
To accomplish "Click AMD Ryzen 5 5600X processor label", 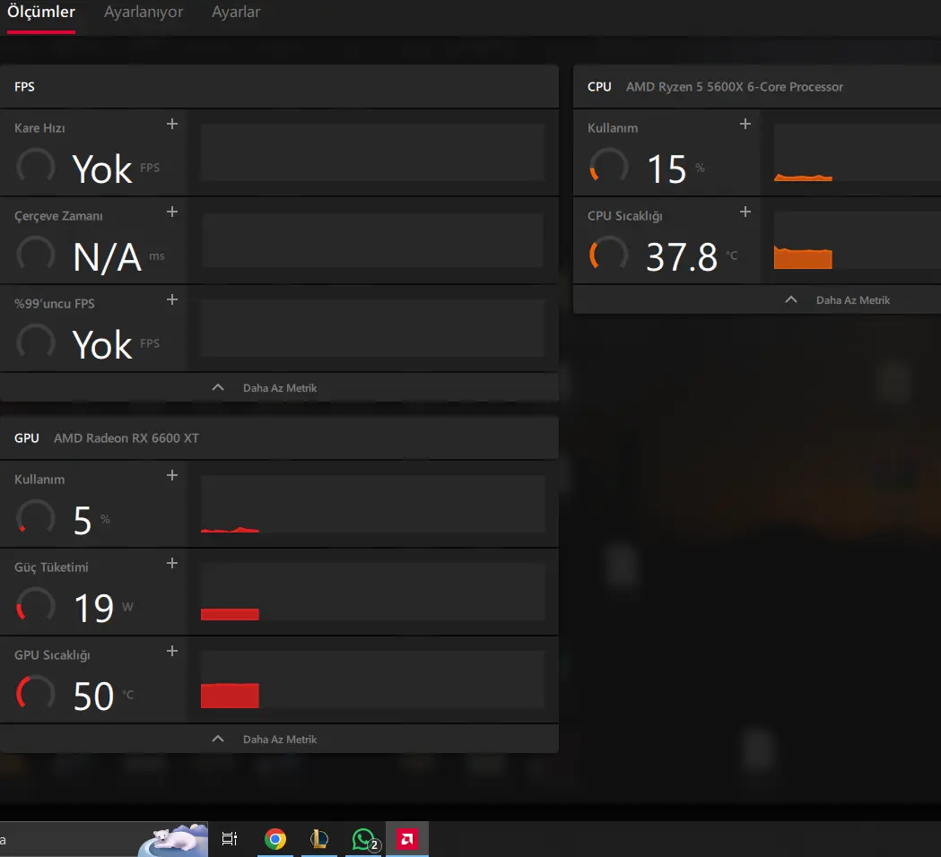I will 735,87.
